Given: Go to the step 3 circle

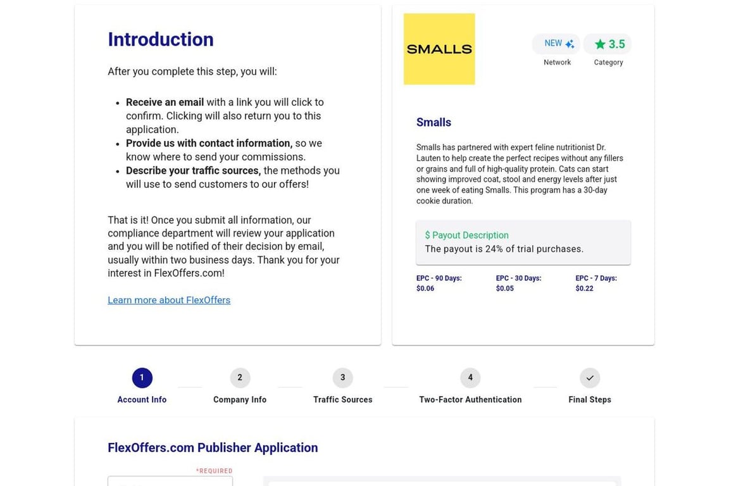Looking at the screenshot, I should point(343,378).
